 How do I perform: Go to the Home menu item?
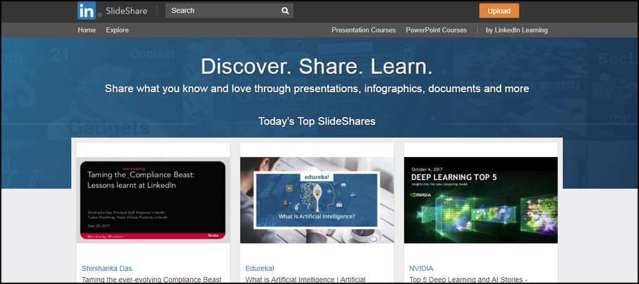pyautogui.click(x=87, y=30)
